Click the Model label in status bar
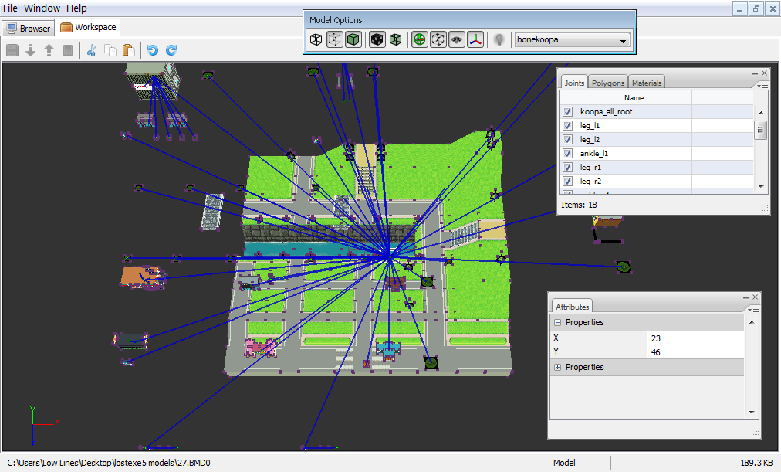Image resolution: width=781 pixels, height=472 pixels. [x=564, y=463]
